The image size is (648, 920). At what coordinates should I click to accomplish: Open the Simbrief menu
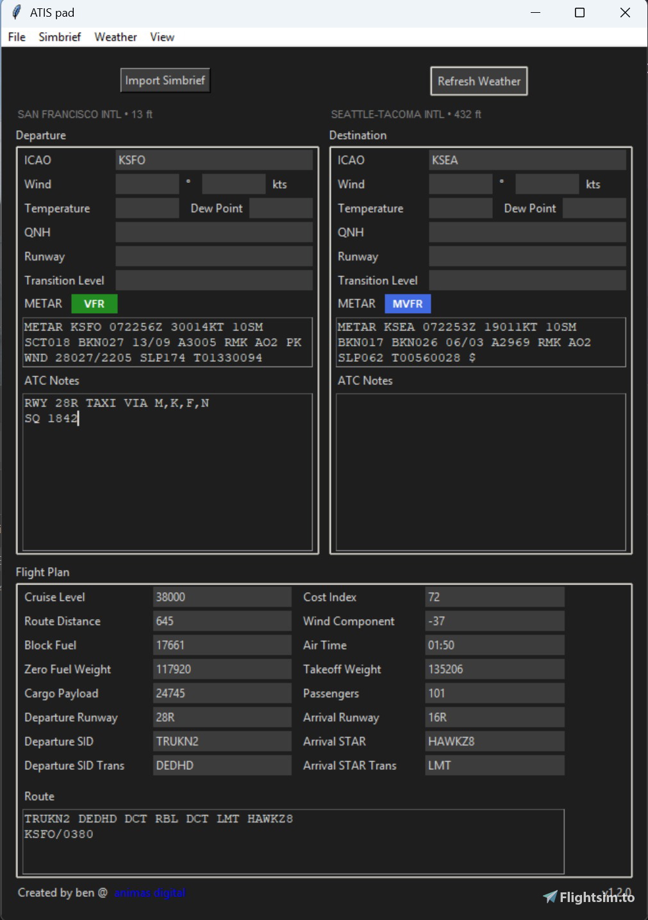coord(60,37)
